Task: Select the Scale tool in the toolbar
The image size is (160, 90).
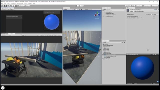Action: 11,6
